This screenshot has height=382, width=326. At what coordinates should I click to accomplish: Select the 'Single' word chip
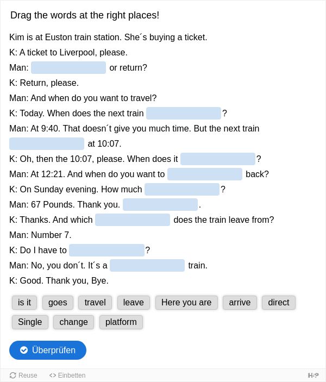[x=30, y=322]
